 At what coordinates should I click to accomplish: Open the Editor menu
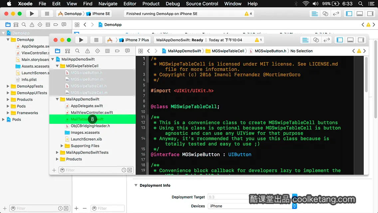coord(130,4)
